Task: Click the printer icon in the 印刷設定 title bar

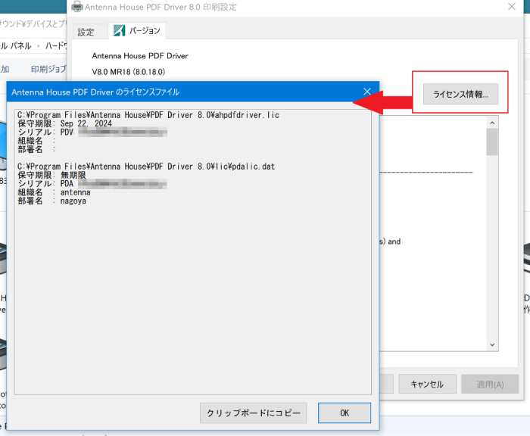Action: point(77,7)
